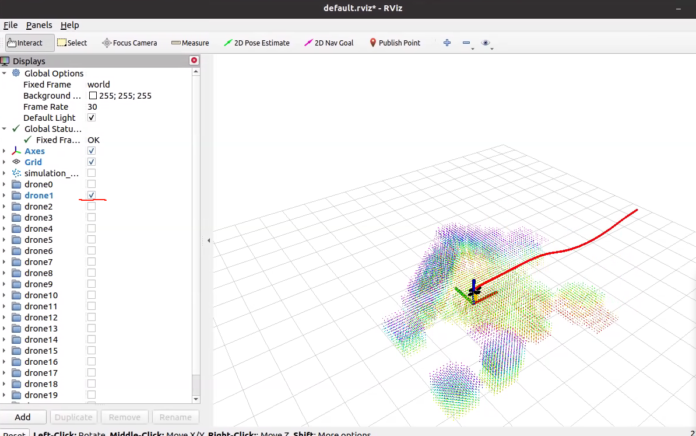Click the Global Options gear icon

click(16, 73)
